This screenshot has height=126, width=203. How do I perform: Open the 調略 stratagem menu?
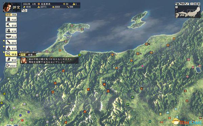click(x=11, y=42)
